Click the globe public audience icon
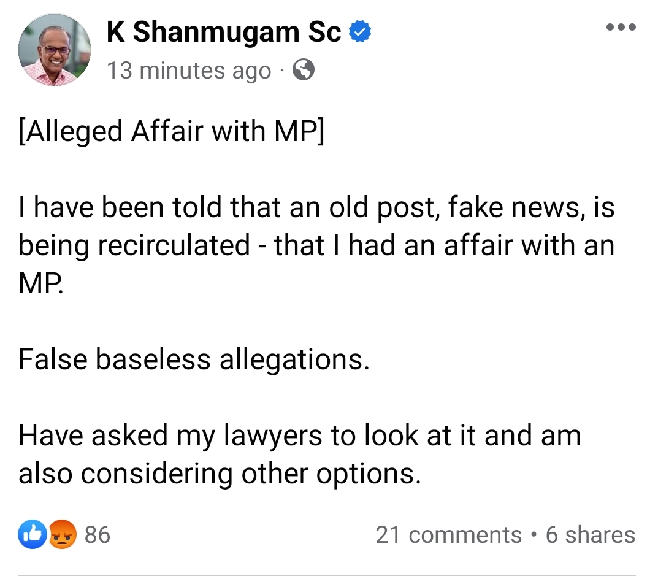This screenshot has height=576, width=658. pyautogui.click(x=304, y=71)
